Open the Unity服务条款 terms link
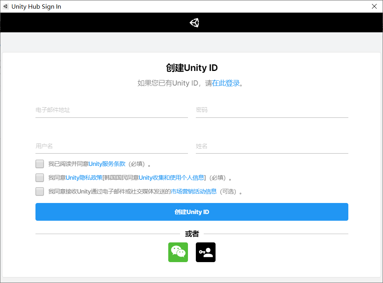 click(x=106, y=164)
